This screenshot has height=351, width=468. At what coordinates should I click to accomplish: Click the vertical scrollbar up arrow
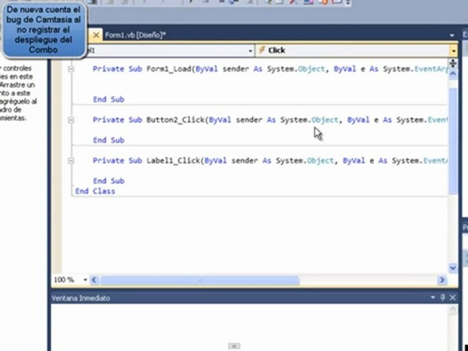[453, 74]
